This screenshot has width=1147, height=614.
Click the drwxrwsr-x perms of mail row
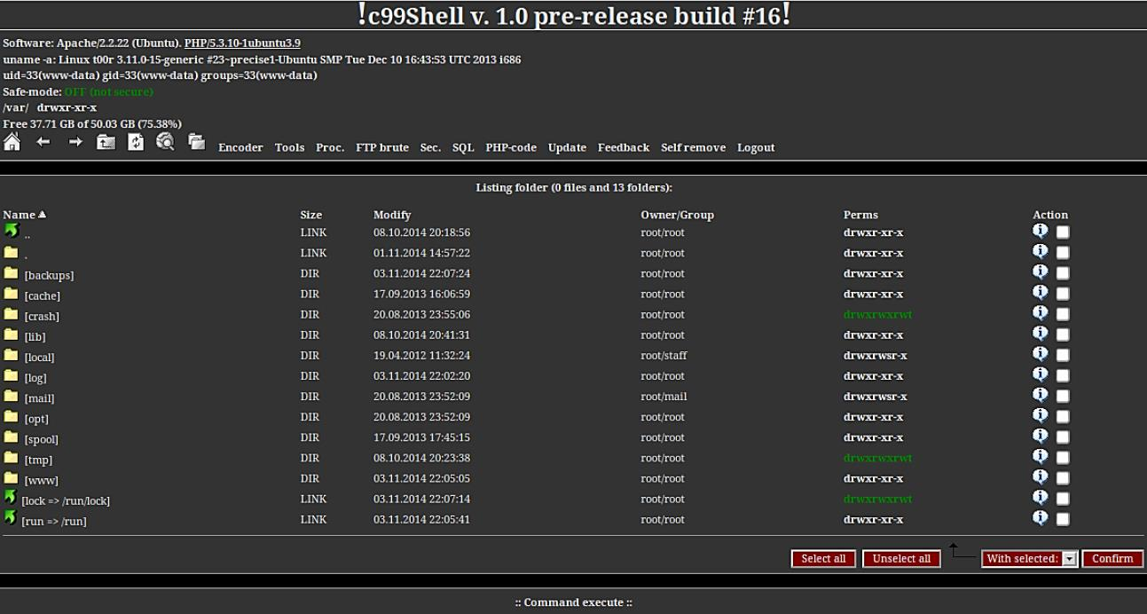click(x=875, y=397)
